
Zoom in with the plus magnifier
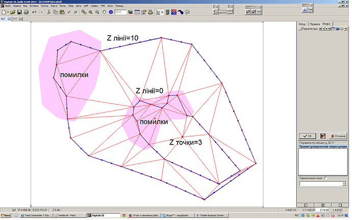point(91,12)
